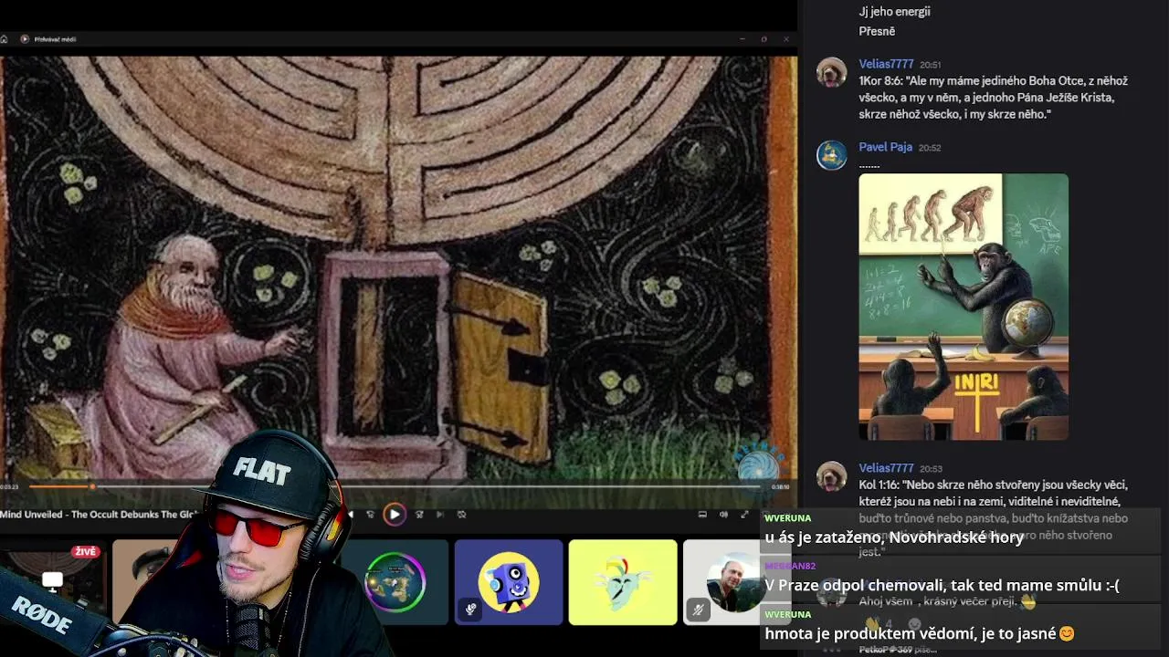This screenshot has height=657, width=1169.
Task: Open Velias7777 avatar beside Kol 1:16 message
Action: pos(831,475)
